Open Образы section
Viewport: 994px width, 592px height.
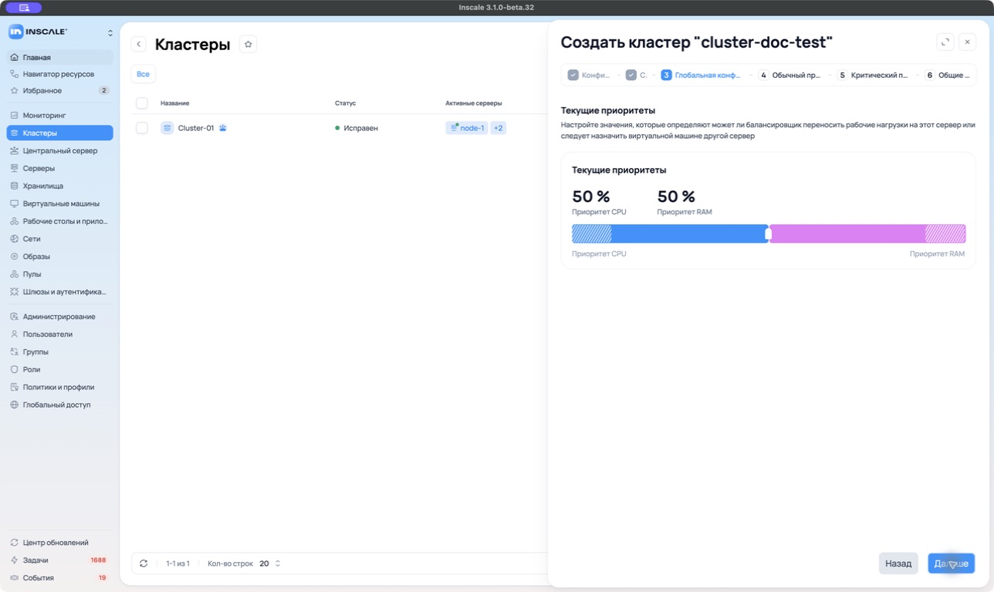tap(59, 256)
